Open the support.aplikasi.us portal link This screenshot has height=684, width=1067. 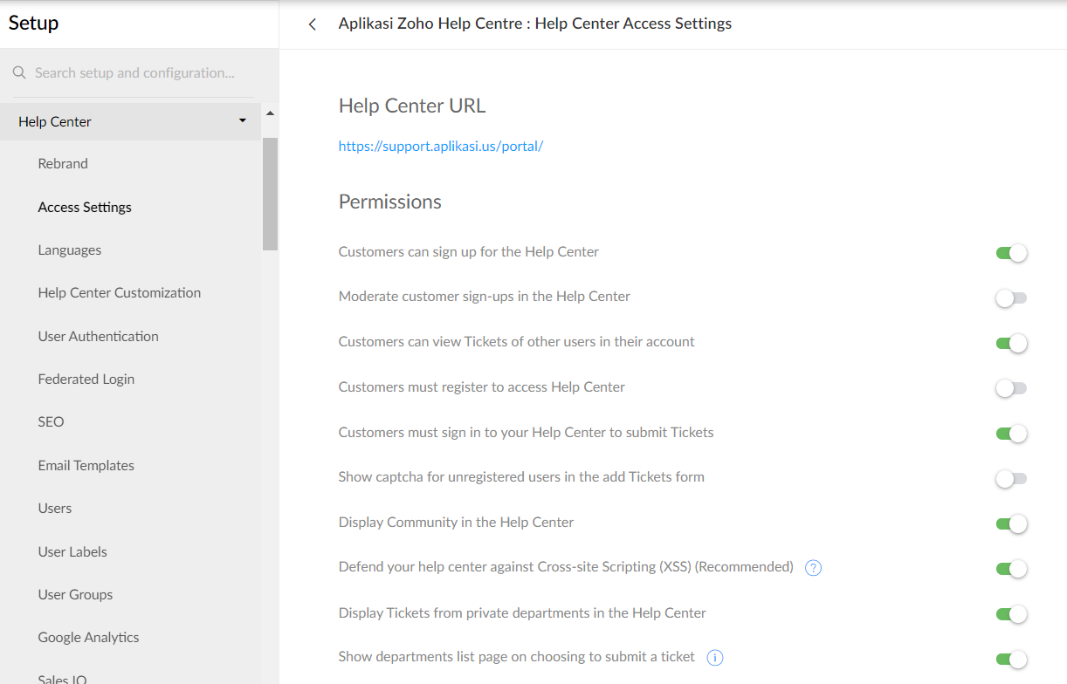click(x=441, y=146)
